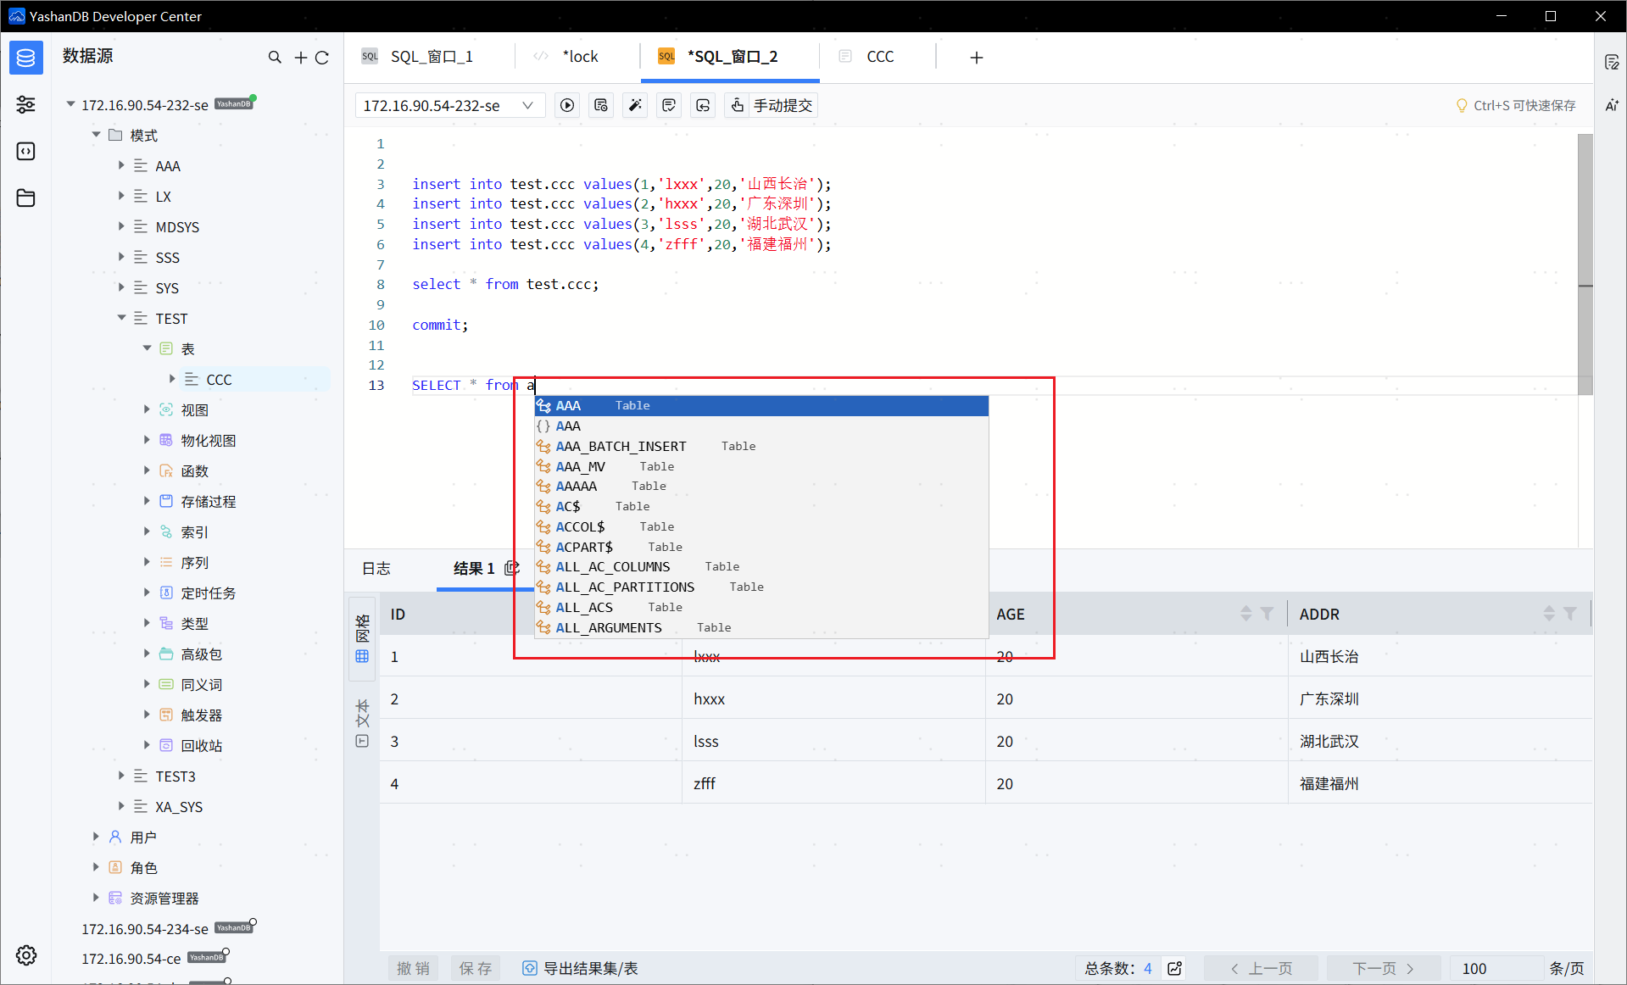Open the explain plan icon in toolbar

click(601, 105)
